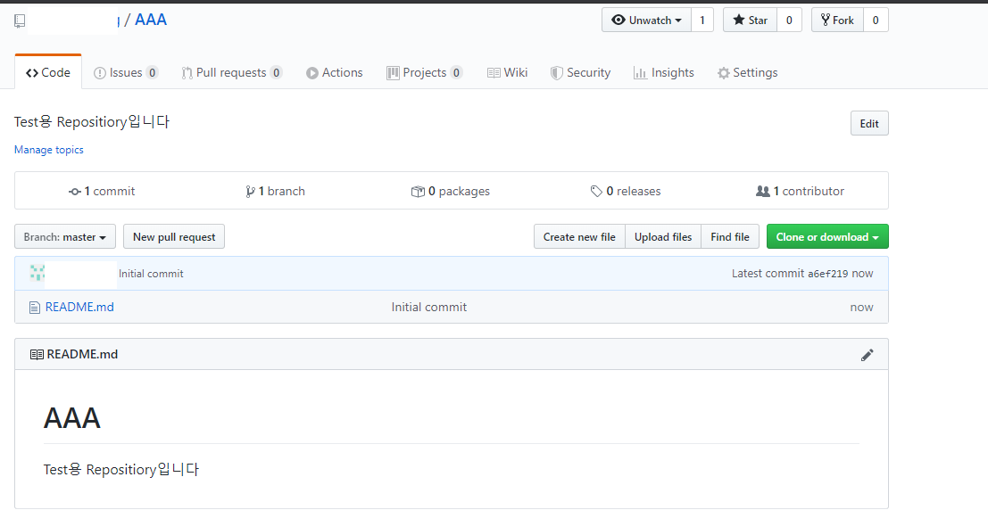This screenshot has width=988, height=510.
Task: Click the book icon in the README.md header
Action: coord(37,355)
